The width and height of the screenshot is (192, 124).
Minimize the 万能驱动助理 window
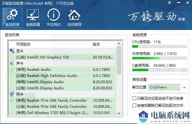(x=178, y=3)
